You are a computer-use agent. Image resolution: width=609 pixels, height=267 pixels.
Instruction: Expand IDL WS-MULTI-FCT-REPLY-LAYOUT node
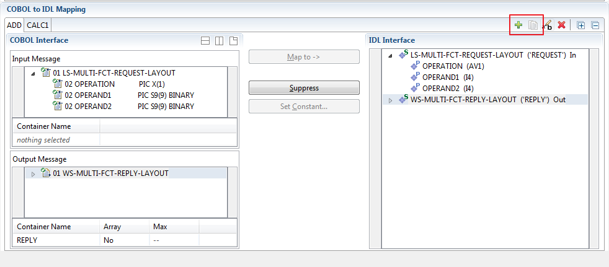390,100
